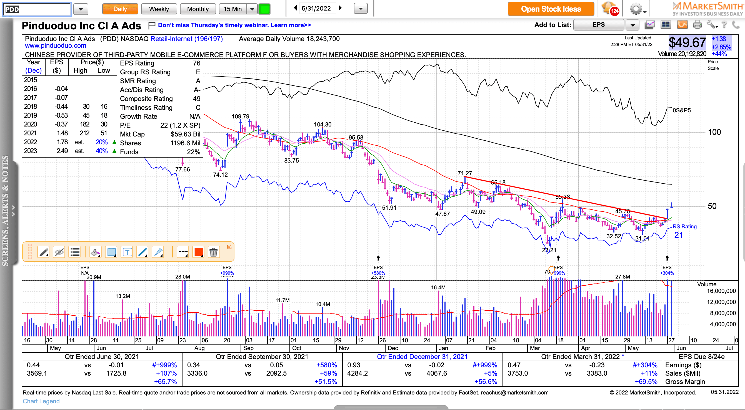Select the pencil drawing tool
Screen dimensions: 745x410
coord(43,252)
